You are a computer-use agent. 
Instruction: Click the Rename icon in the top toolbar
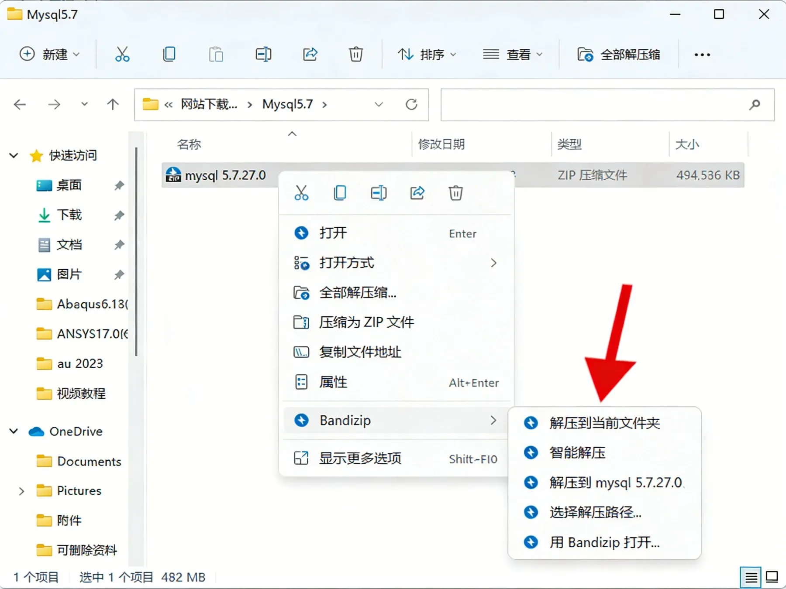pos(263,55)
